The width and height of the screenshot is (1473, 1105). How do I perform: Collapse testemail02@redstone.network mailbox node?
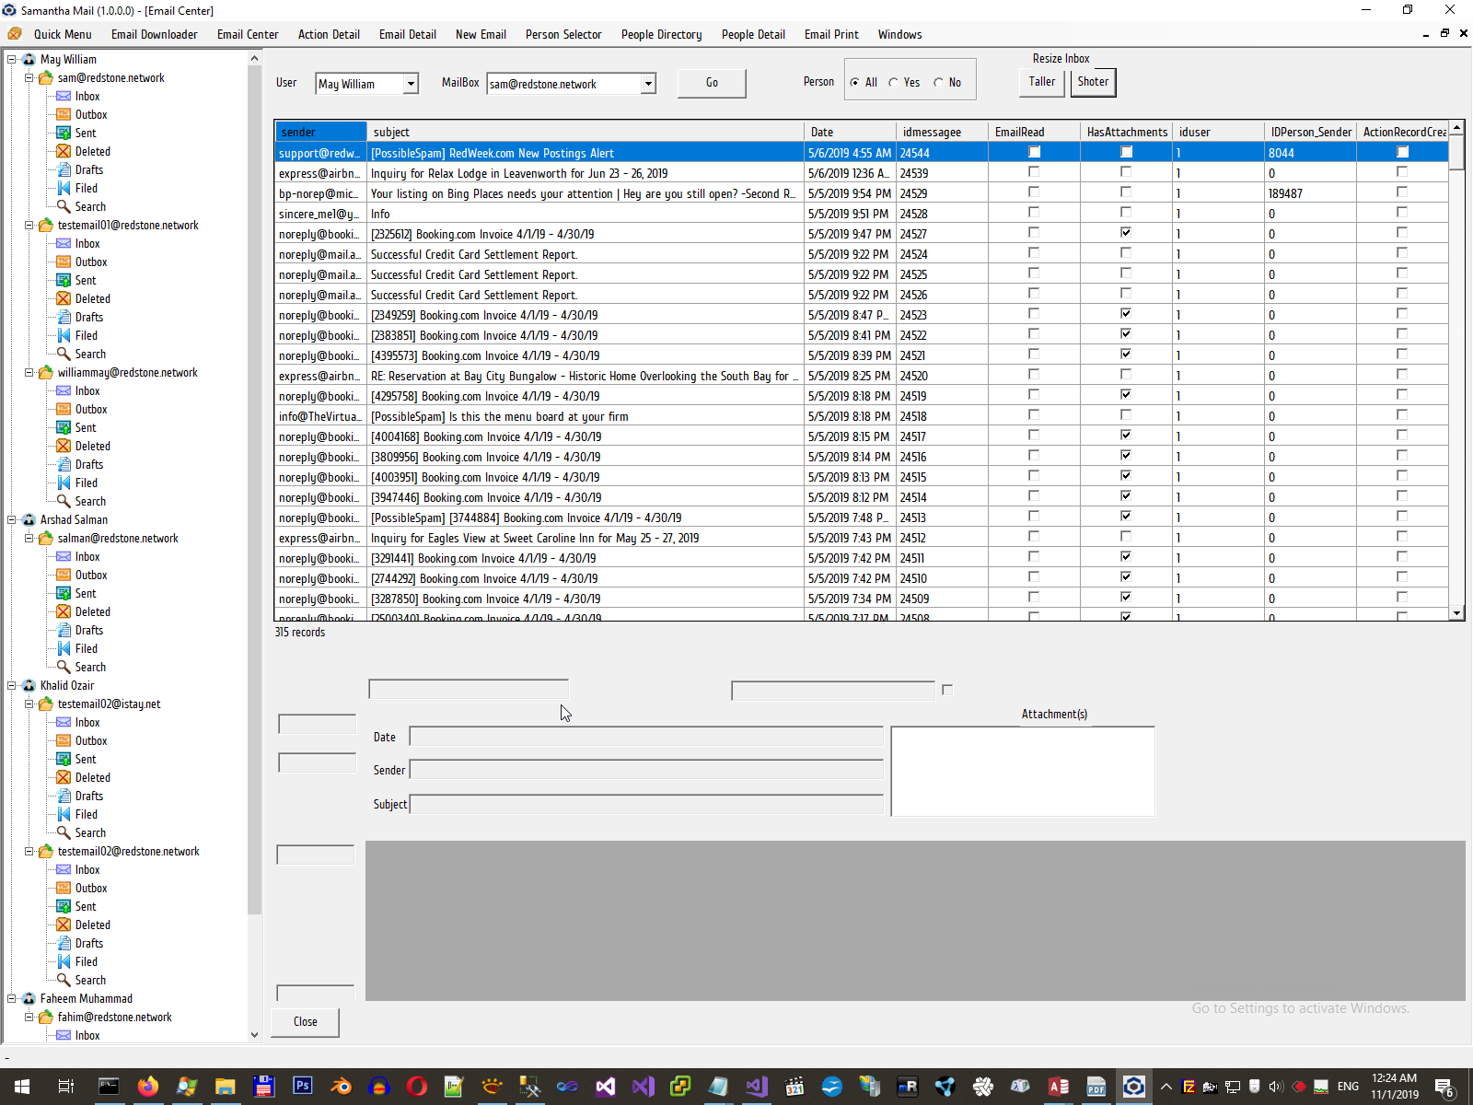point(29,851)
